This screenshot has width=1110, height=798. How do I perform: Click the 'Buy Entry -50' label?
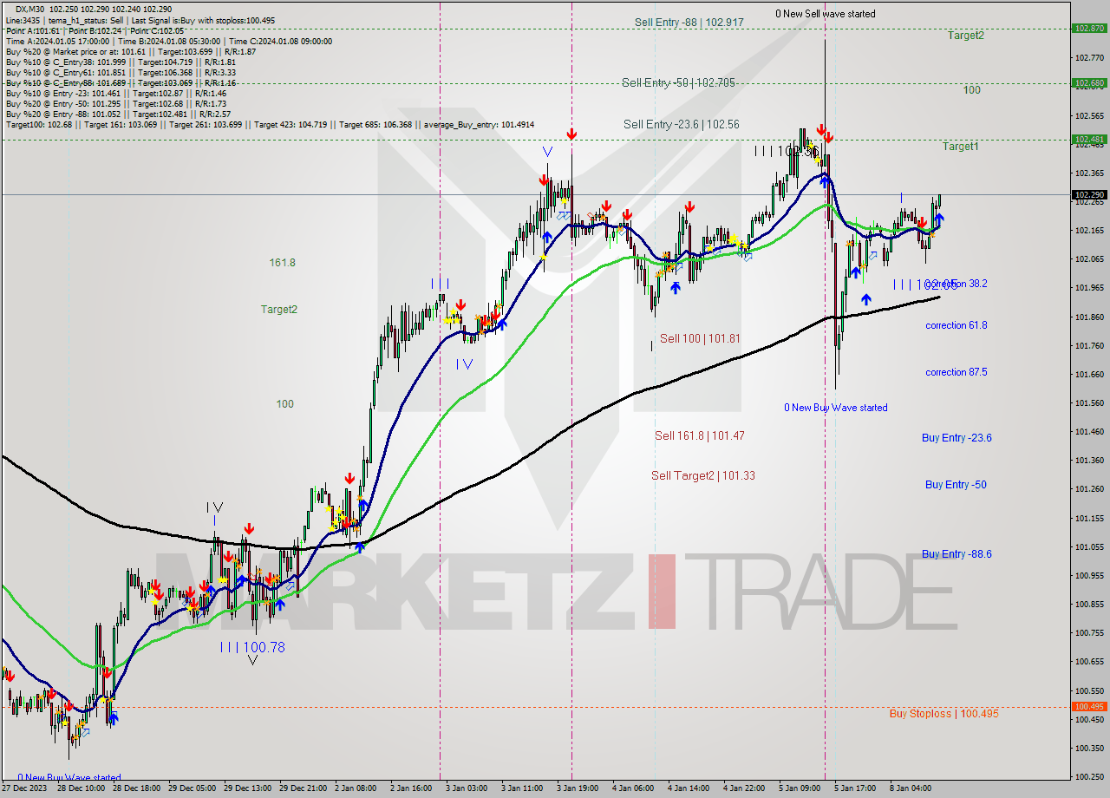pos(956,485)
